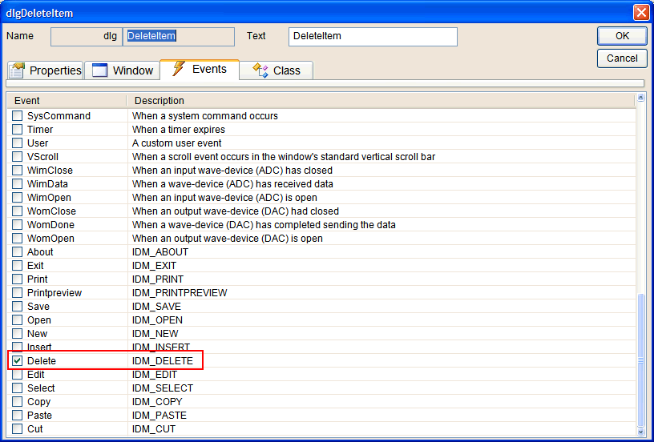Click 'When a timer expires' description

tap(179, 130)
